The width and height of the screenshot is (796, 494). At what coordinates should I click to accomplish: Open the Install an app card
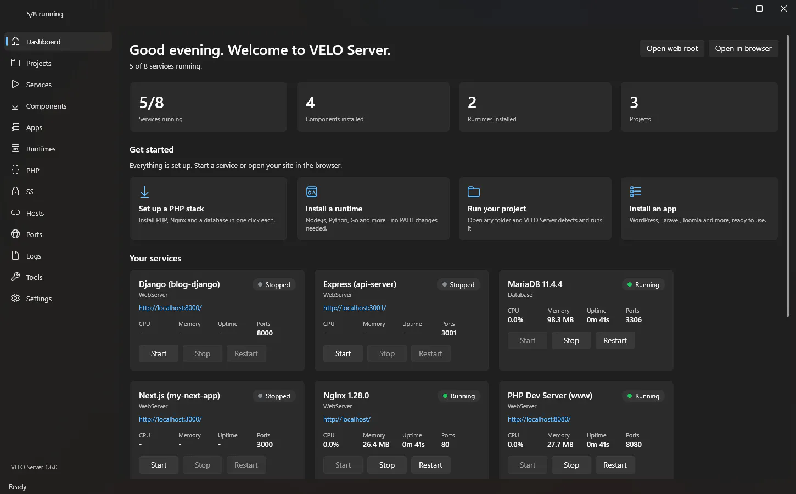pyautogui.click(x=699, y=209)
